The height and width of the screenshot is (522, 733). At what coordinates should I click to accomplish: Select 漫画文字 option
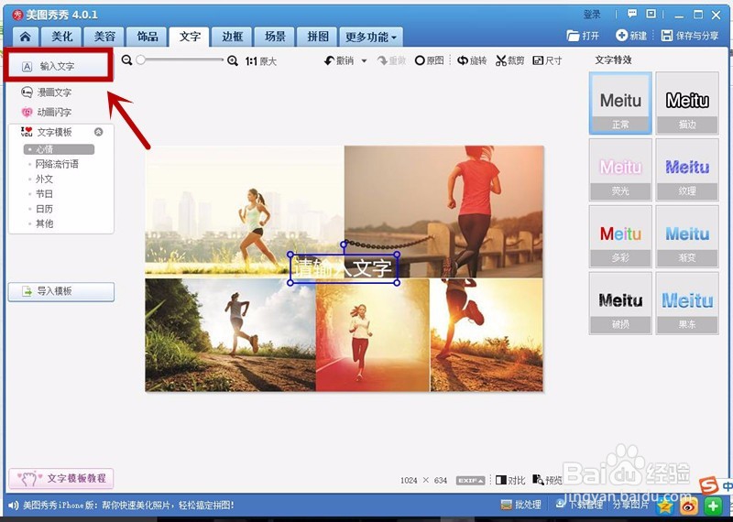tap(47, 92)
